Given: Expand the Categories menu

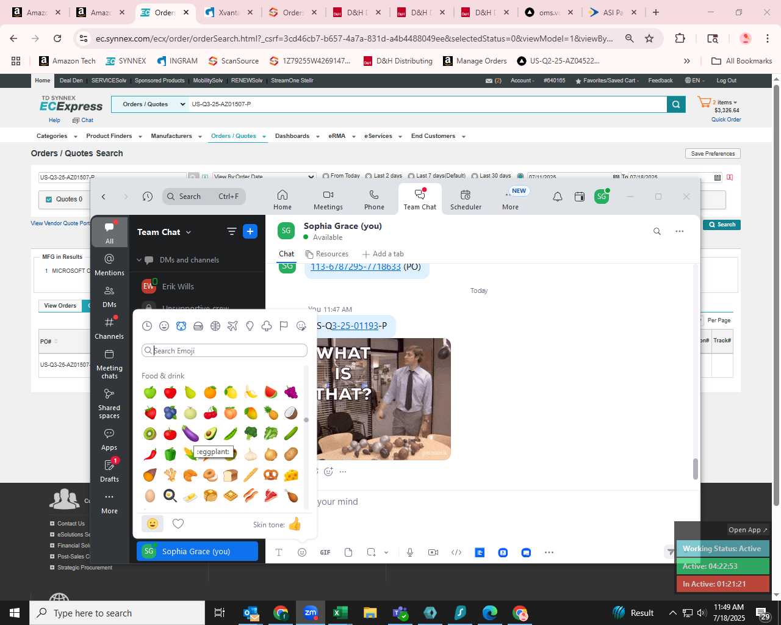Looking at the screenshot, I should click(x=57, y=136).
